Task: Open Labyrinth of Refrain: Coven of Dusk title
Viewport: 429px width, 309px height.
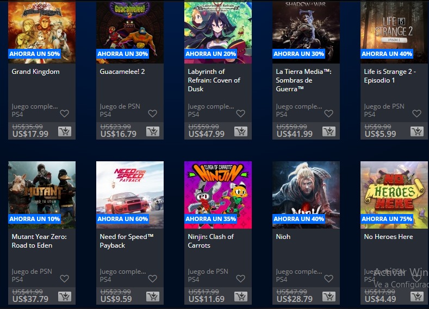Action: (x=214, y=80)
